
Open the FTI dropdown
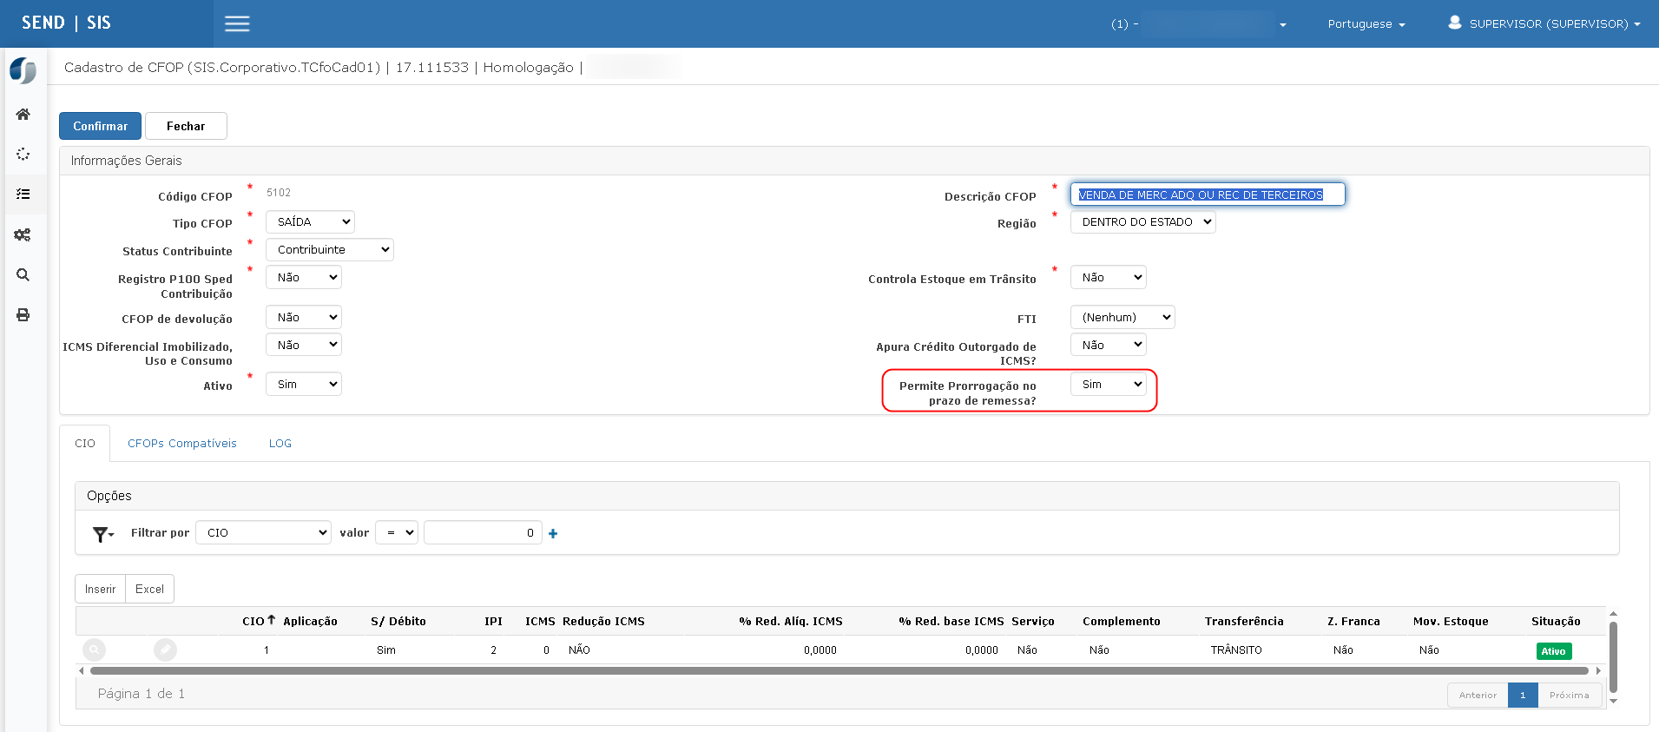[1122, 318]
